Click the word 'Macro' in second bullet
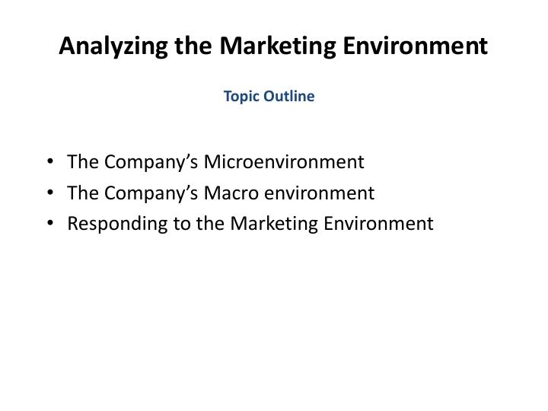The image size is (548, 411). tap(231, 193)
